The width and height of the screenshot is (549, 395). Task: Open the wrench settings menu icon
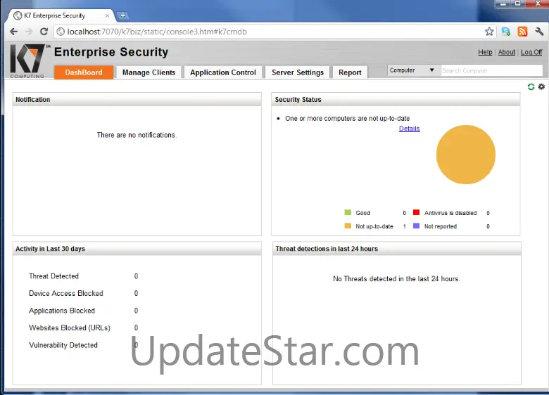click(x=539, y=32)
